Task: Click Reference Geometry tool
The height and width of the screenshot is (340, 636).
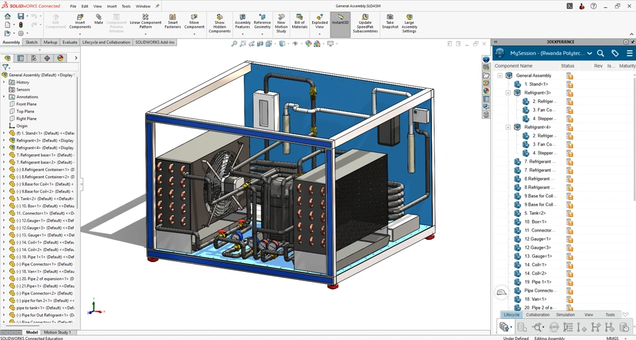Action: (x=262, y=21)
